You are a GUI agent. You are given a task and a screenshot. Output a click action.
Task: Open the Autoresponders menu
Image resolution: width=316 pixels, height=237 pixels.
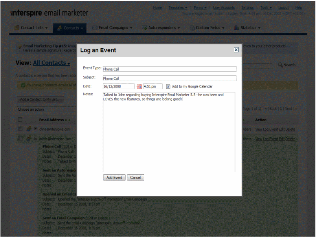pyautogui.click(x=161, y=27)
